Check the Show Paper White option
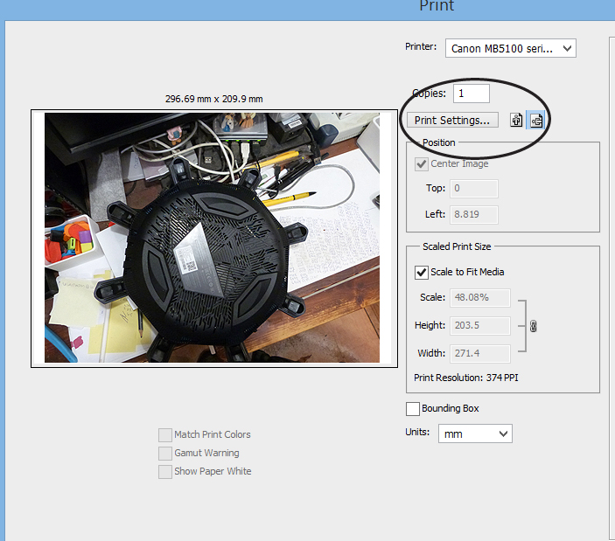The image size is (615, 541). coord(165,471)
